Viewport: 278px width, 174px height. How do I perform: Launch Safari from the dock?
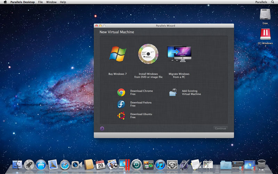pos(65,164)
